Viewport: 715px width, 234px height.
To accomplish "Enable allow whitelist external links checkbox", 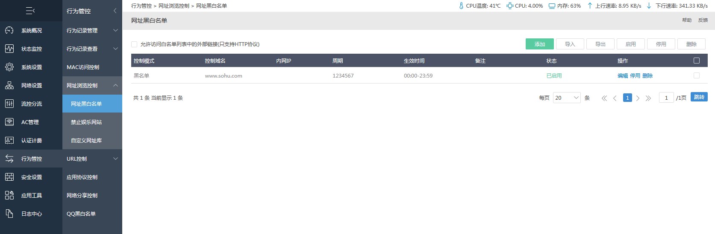I will (134, 44).
